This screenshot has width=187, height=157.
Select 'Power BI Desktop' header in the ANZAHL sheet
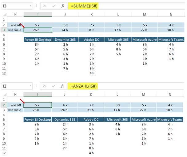tap(38, 119)
